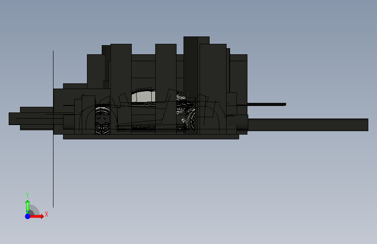The width and height of the screenshot is (377, 244).
Task: Select the car's light gray side window
Action: point(143,96)
